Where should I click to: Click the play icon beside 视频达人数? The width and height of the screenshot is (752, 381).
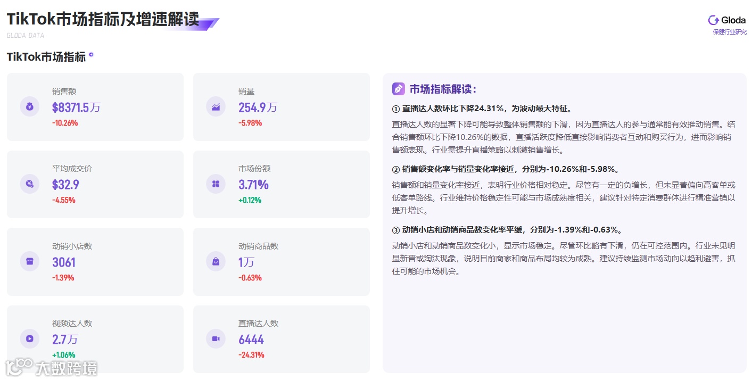point(30,338)
